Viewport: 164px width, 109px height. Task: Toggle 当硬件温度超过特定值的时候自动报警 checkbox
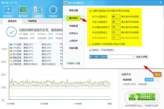[x=90, y=11]
